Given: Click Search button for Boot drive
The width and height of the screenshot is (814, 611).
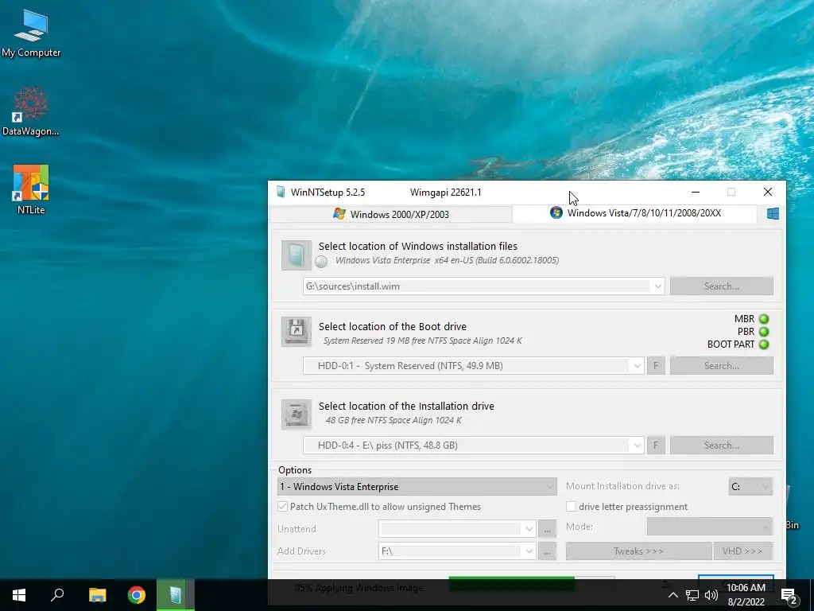Looking at the screenshot, I should [x=721, y=366].
